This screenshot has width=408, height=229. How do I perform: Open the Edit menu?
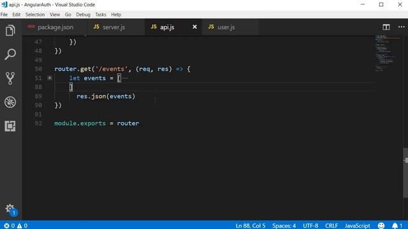[x=16, y=15]
